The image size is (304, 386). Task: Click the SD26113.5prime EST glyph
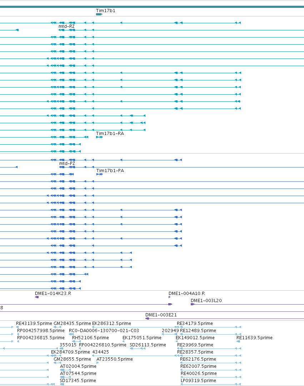coord(138,349)
